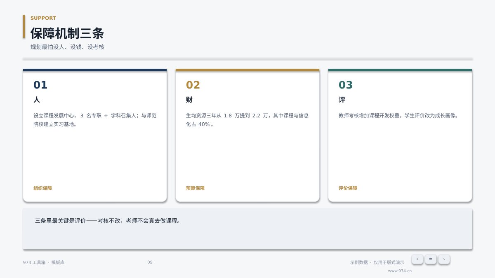Click the www.974.cn link
The width and height of the screenshot is (495, 278).
point(400,271)
